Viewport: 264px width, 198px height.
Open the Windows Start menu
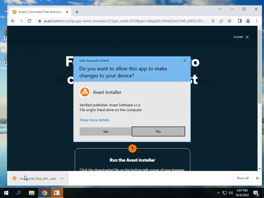click(6, 193)
